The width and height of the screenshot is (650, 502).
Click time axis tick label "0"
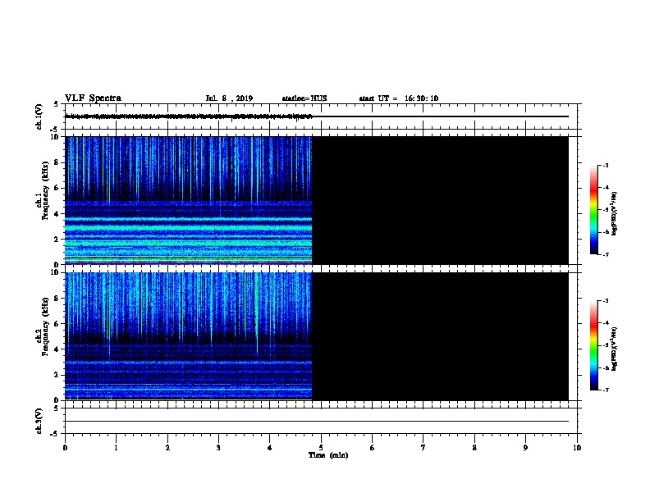65,448
